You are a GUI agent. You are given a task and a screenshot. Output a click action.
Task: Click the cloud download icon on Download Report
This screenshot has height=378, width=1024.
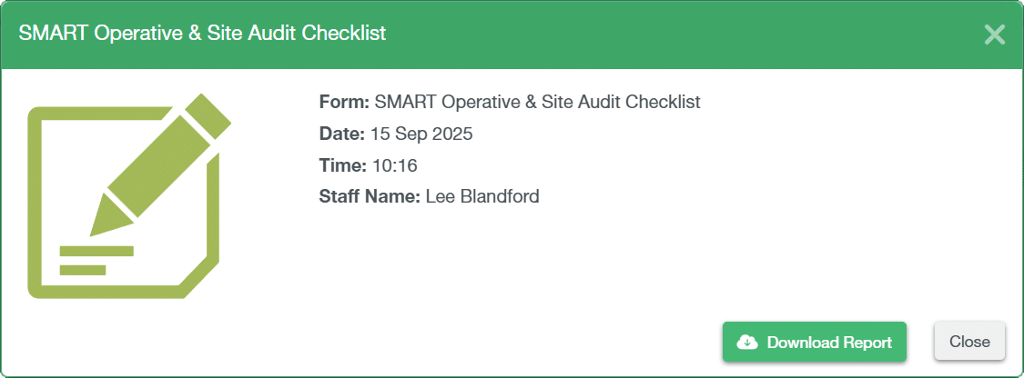[x=747, y=343]
